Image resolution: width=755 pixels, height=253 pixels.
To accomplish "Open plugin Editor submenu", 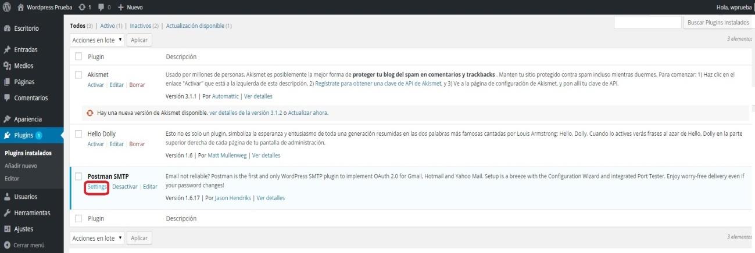I will coord(12,178).
